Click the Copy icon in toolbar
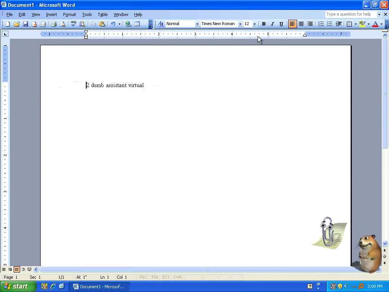 click(x=93, y=24)
